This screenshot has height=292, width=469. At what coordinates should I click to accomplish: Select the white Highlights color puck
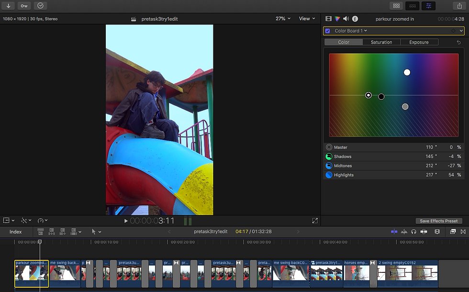pos(407,72)
